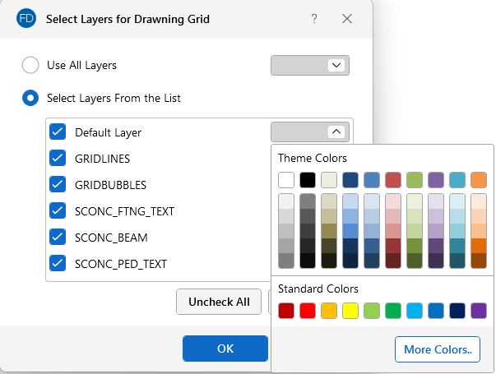Select the standard purple color swatch
Image resolution: width=496 pixels, height=374 pixels.
click(479, 311)
